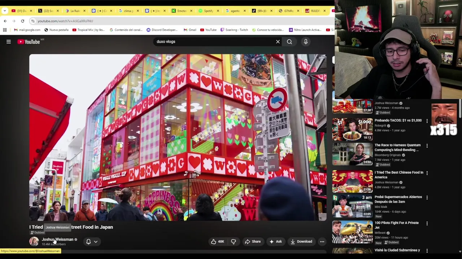
Task: Open the 'Contenido del canal' bookmark
Action: (126, 30)
